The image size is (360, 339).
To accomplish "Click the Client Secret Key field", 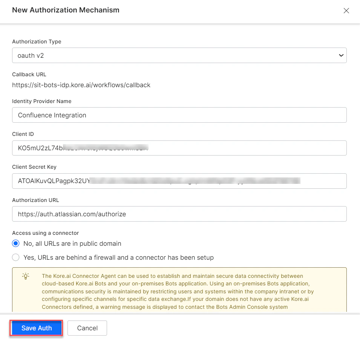I will [x=179, y=181].
